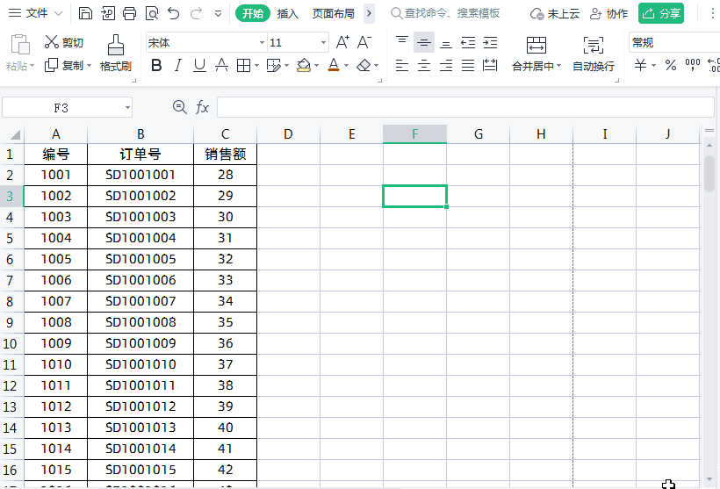Image resolution: width=720 pixels, height=489 pixels.
Task: Open quick access toolbar customize arrow
Action: [x=218, y=14]
